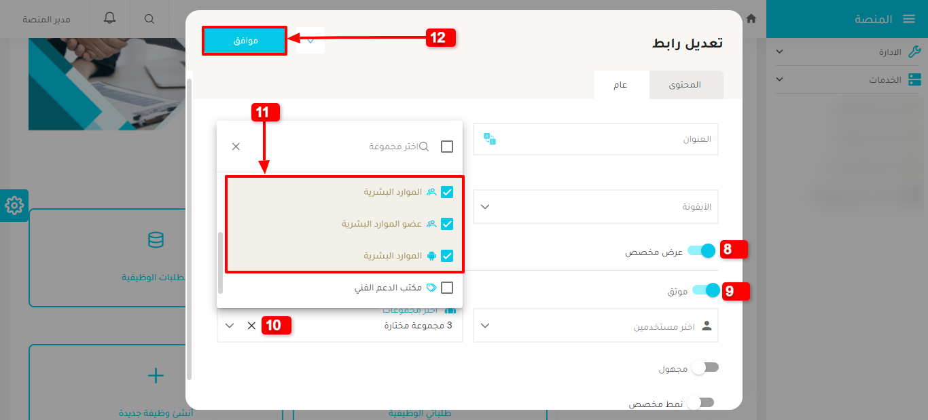Image resolution: width=928 pixels, height=420 pixels.
Task: Select the عام tab
Action: click(x=620, y=84)
